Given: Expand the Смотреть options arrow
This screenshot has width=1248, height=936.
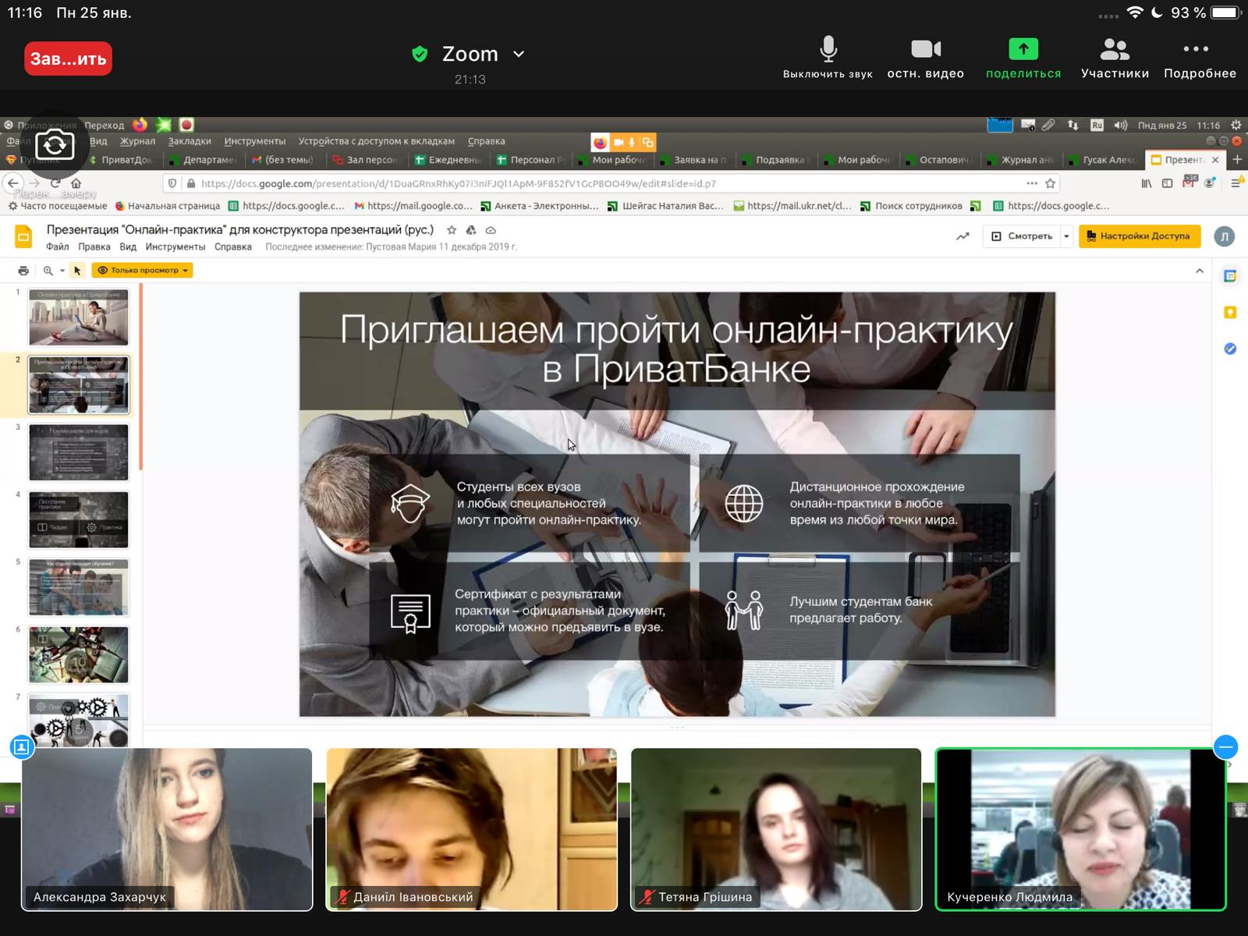Looking at the screenshot, I should 1066,236.
